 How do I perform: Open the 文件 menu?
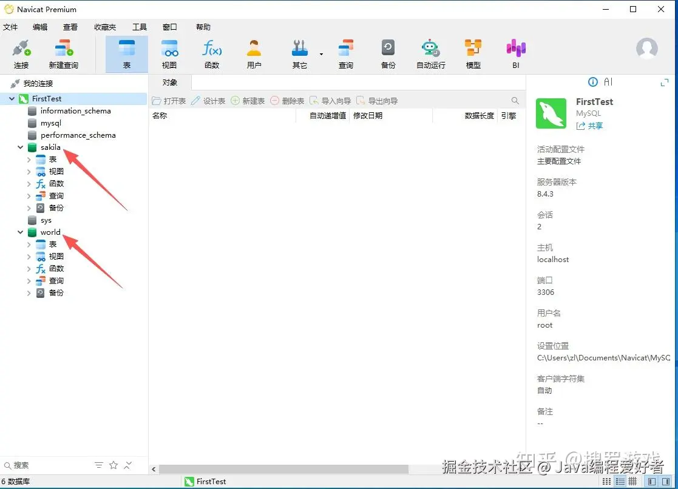(x=10, y=27)
